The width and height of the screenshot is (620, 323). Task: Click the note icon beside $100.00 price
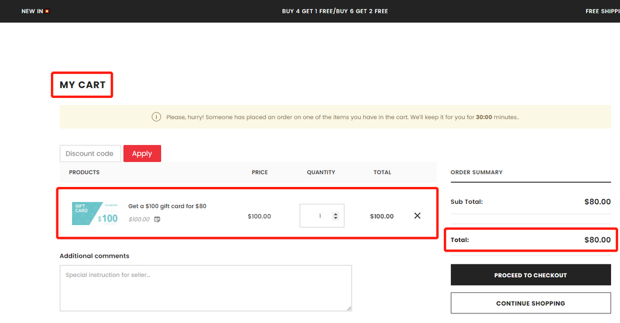point(157,220)
